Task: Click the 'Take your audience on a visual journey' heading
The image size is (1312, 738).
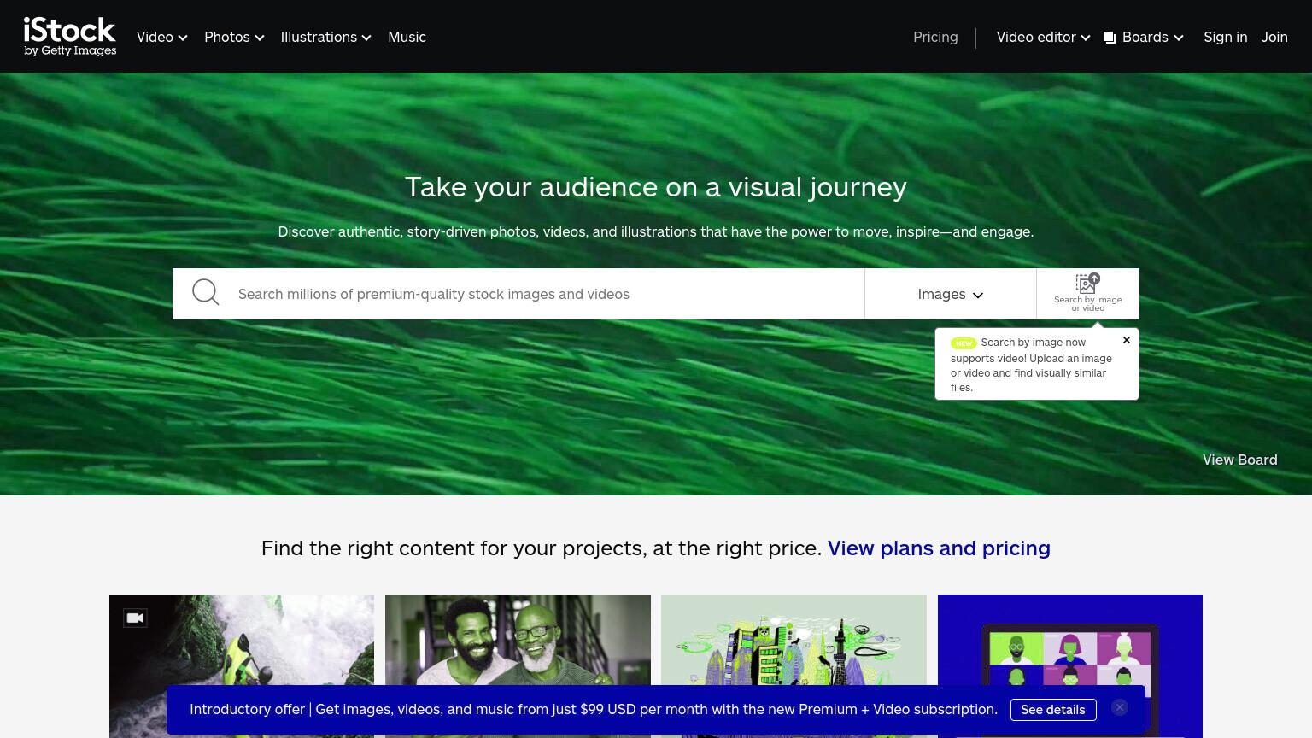Action: click(x=656, y=187)
